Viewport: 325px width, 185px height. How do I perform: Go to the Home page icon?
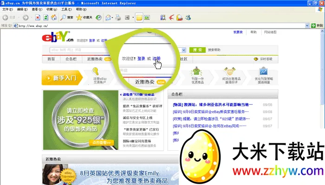tap(54, 18)
